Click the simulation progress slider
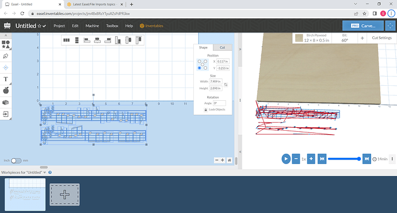 344,159
